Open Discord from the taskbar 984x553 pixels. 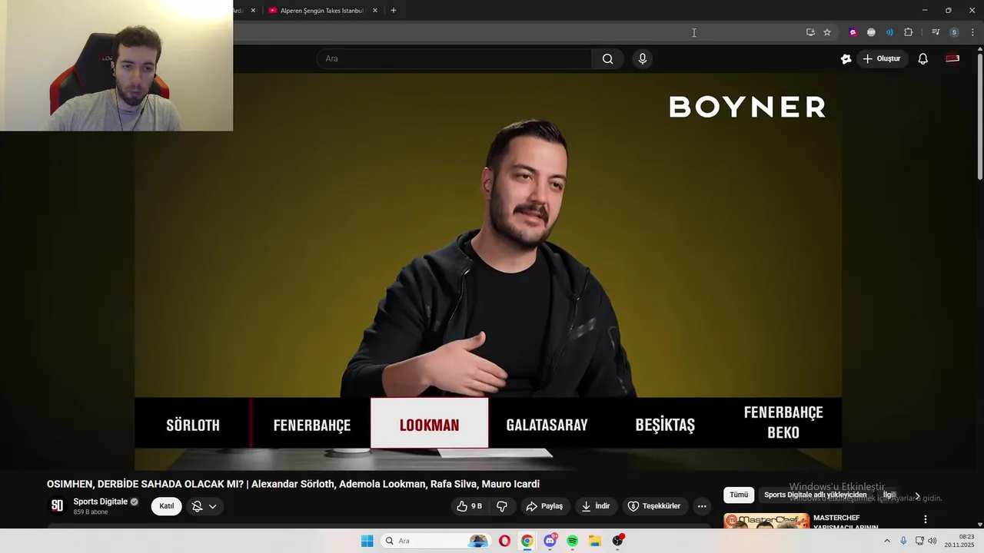point(550,541)
